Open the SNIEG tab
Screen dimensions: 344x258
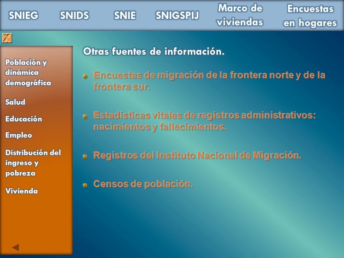tap(24, 15)
